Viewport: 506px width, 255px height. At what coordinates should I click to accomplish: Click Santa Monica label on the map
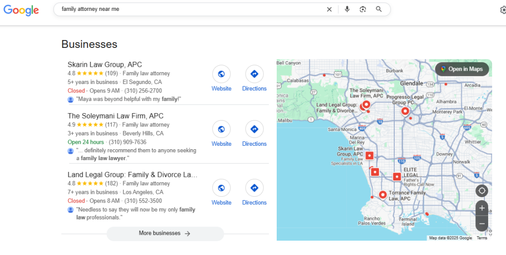pyautogui.click(x=342, y=129)
